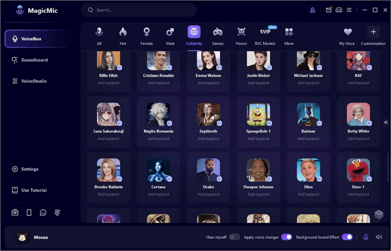Viewport: 391px width, 251px height.
Task: Switch to the Soundboard section
Action: pyautogui.click(x=34, y=60)
